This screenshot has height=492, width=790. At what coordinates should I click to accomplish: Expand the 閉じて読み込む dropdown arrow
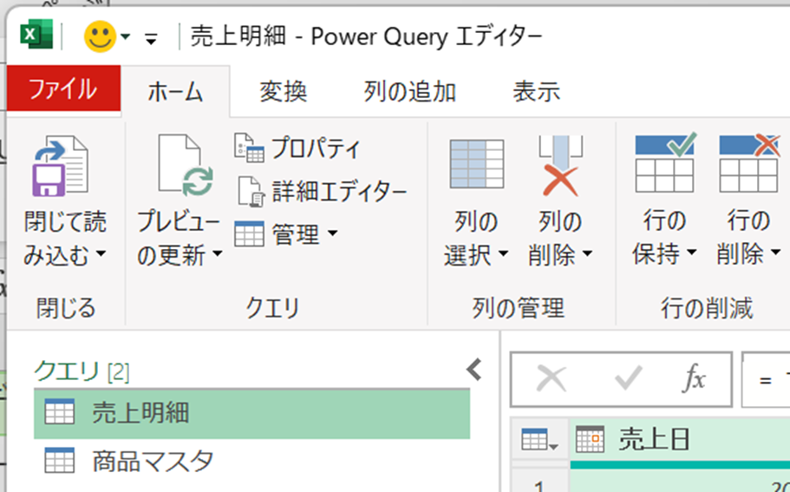click(x=101, y=253)
